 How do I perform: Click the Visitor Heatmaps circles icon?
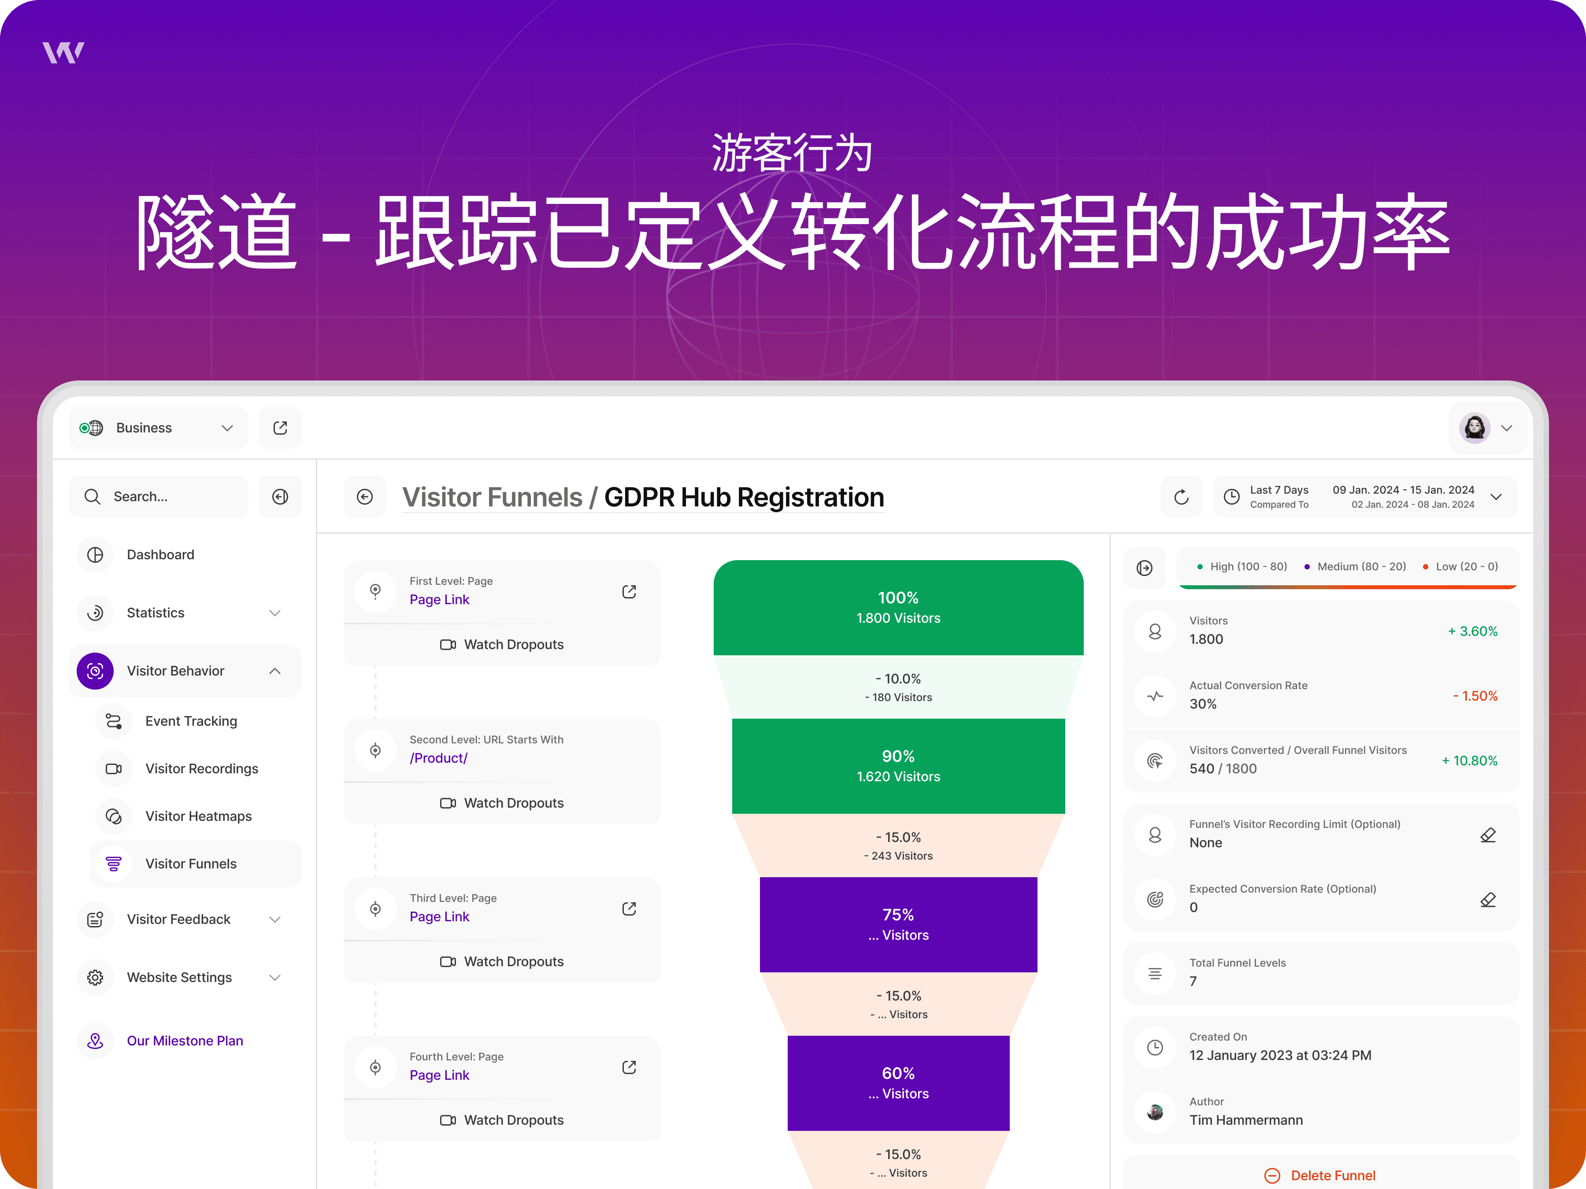point(113,816)
